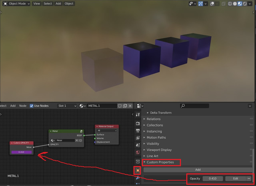Screen dimensions: 256x186
Task: Open node group browse icon in Metal node
Action: (52, 140)
